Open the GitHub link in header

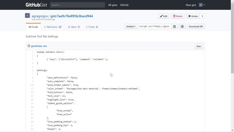tap(124, 5)
